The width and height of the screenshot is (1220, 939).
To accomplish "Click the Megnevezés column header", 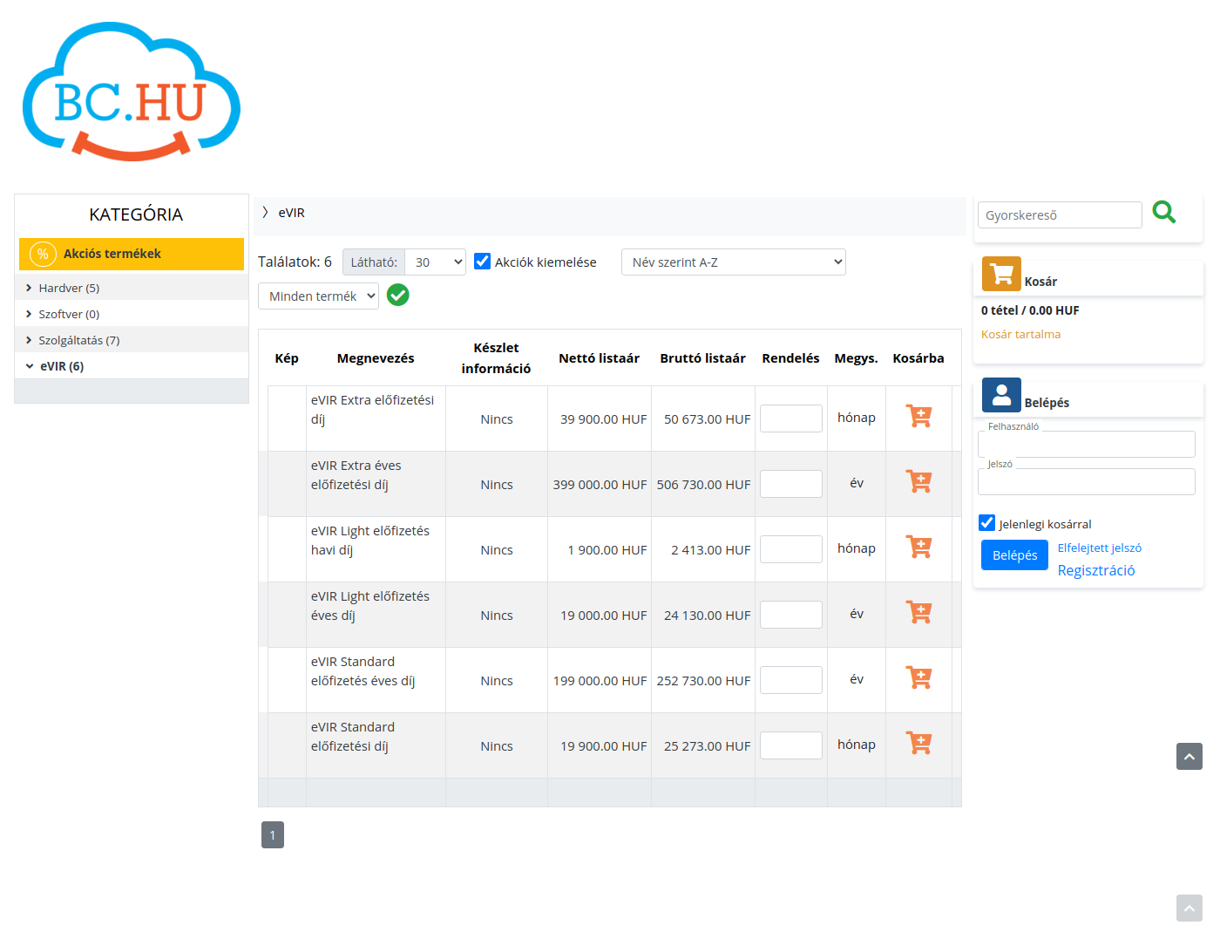I will 376,358.
